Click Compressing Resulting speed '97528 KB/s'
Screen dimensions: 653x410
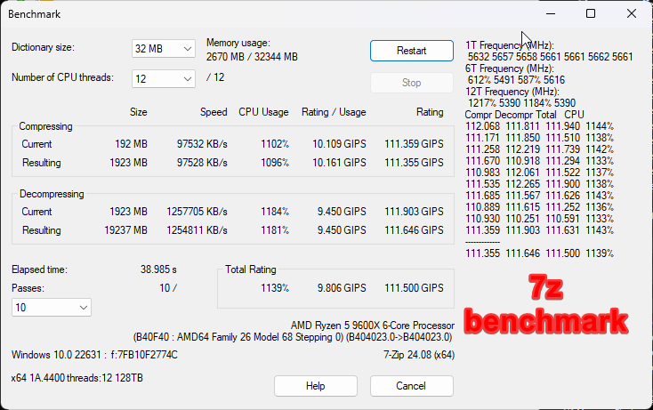(x=202, y=163)
